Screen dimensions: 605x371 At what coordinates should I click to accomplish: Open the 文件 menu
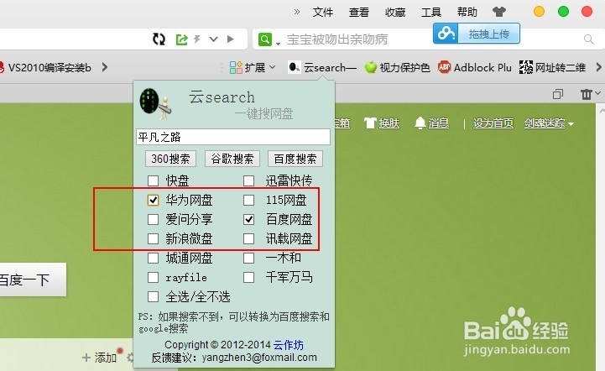tap(322, 12)
